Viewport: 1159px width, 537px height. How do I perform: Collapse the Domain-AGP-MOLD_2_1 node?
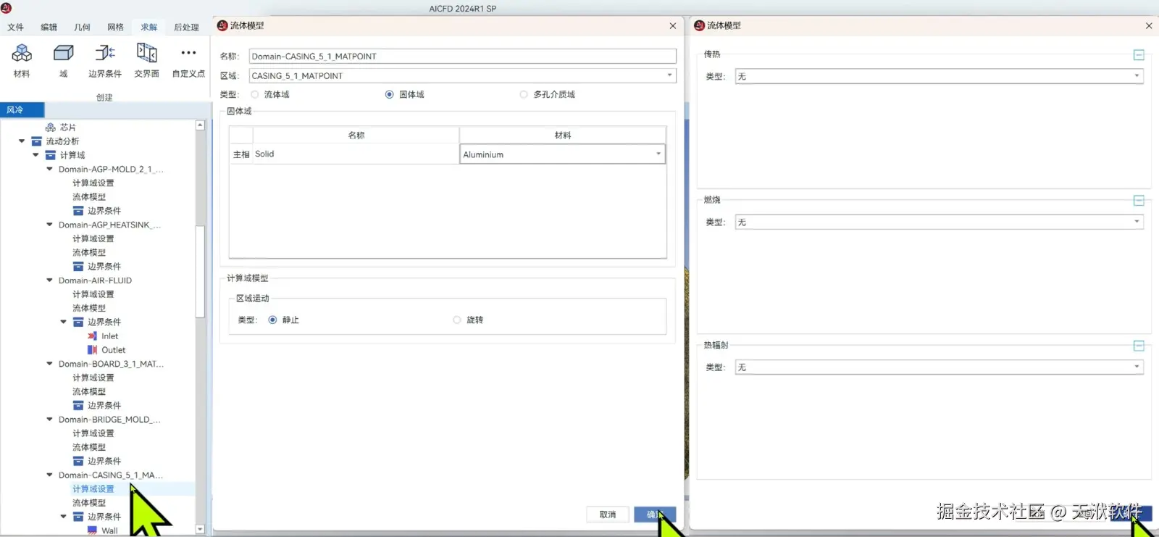point(49,169)
